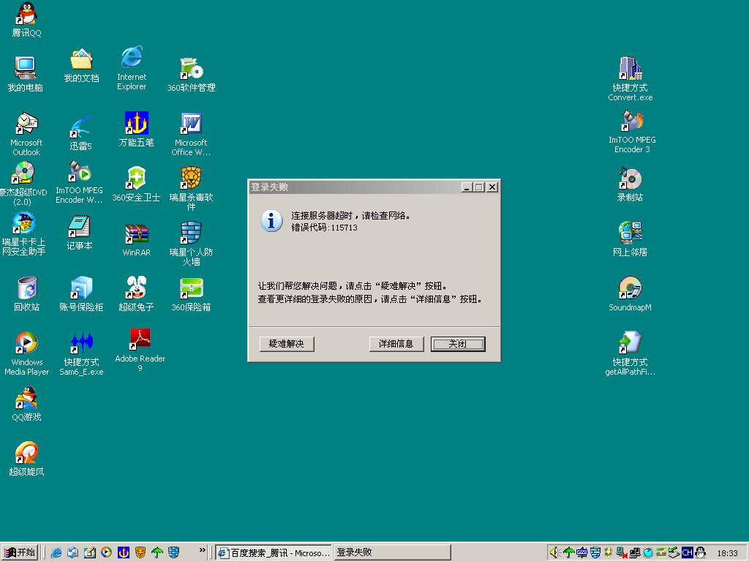Maximize the 登录失败 dialog window
The image size is (749, 562).
(x=479, y=187)
